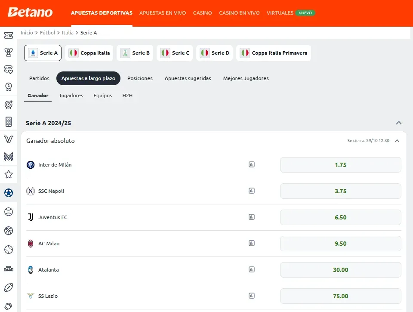
Task: Click the NUEVO badge next to Virtuales
Action: (x=305, y=13)
